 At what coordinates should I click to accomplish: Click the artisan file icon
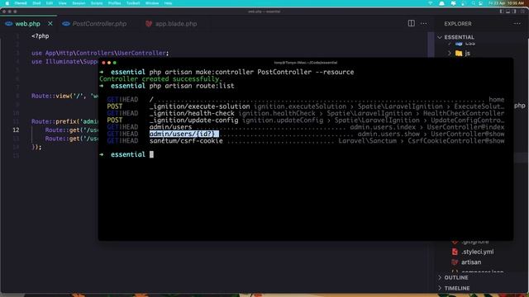[455, 262]
